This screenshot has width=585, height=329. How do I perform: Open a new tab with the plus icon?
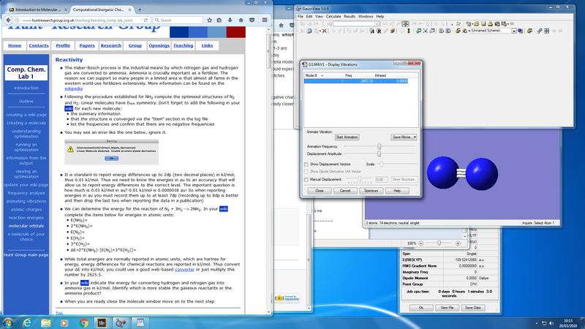[140, 10]
